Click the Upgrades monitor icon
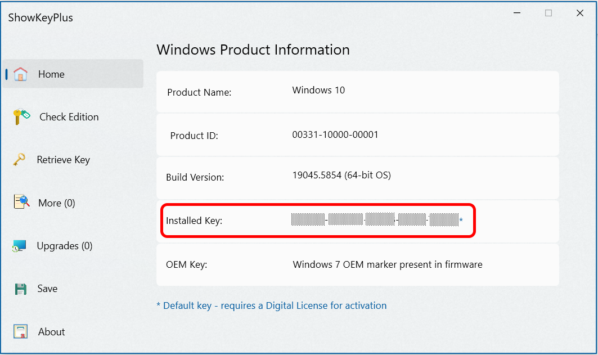This screenshot has width=598, height=355. click(19, 246)
